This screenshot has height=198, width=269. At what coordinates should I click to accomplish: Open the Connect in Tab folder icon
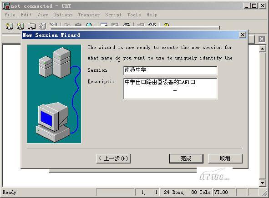[31, 26]
